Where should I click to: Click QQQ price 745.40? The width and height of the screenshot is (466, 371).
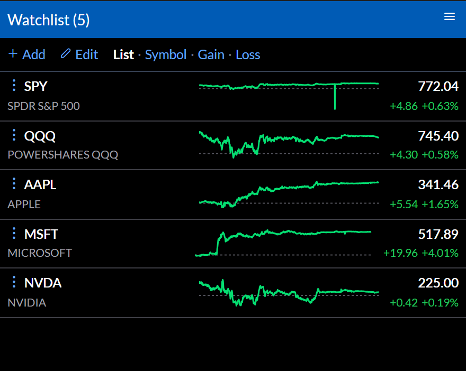(438, 136)
